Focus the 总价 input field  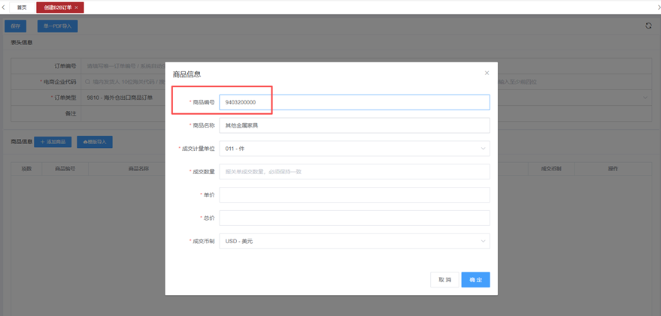click(x=354, y=218)
